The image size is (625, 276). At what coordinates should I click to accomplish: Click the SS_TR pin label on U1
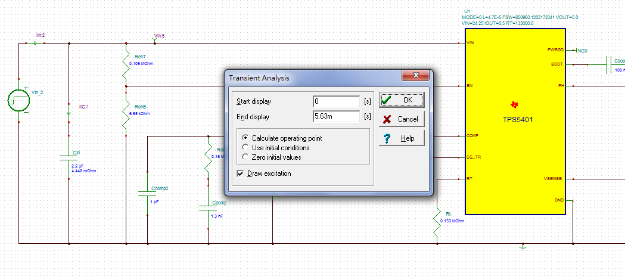pos(474,157)
